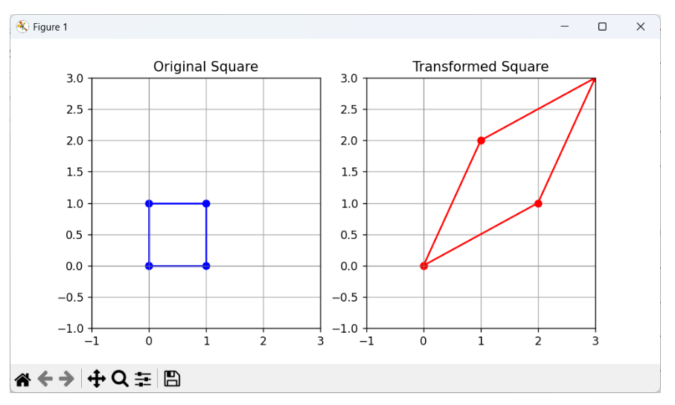Click the Transformed Square plot title
Screen dimensions: 675x405
pyautogui.click(x=481, y=66)
